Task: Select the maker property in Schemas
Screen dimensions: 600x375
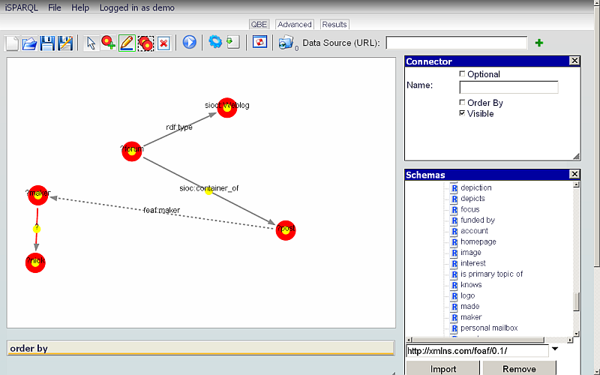Action: click(x=471, y=317)
